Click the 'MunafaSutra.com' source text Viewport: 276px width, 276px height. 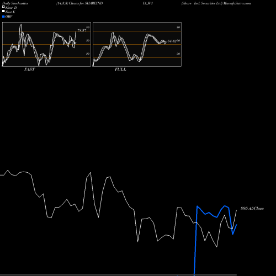[x=237, y=3]
